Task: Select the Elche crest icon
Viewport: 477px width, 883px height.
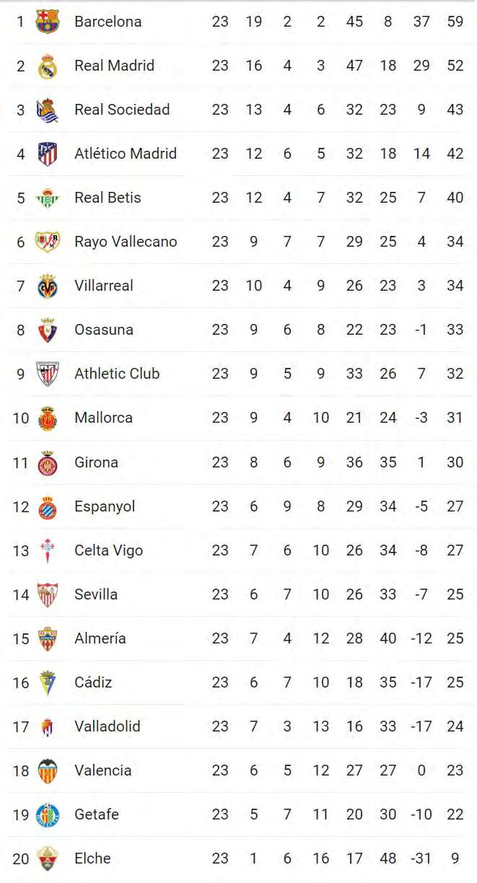Action: (48, 858)
